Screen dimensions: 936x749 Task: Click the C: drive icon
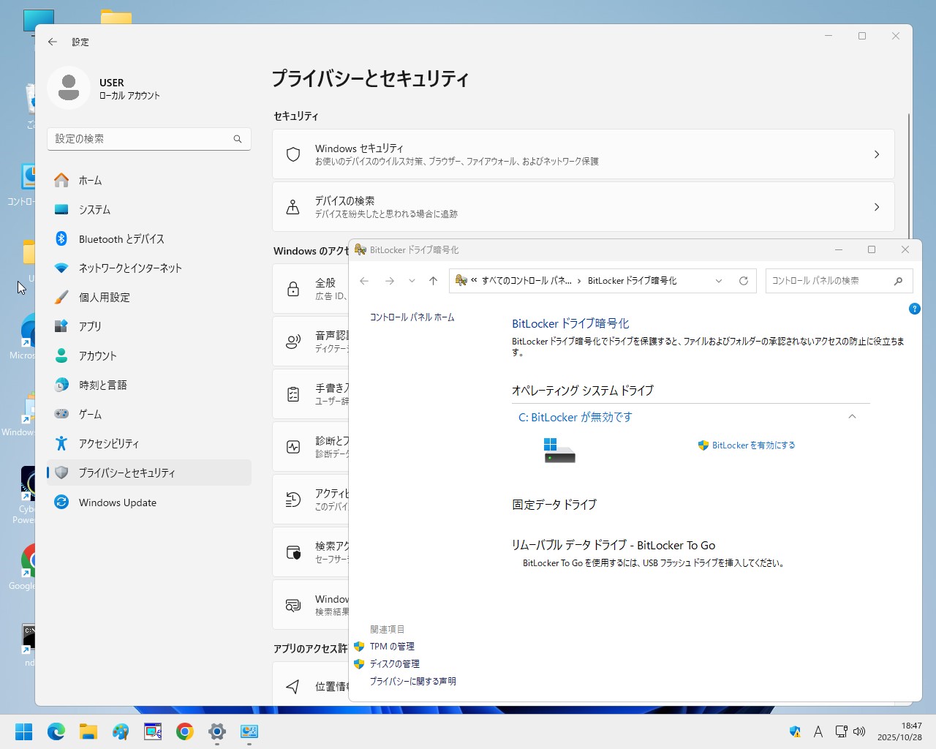pyautogui.click(x=559, y=450)
